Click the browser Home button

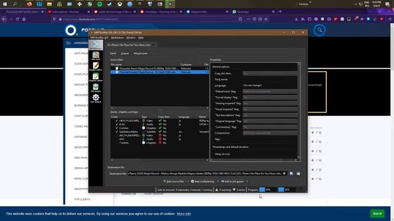[x=24, y=19]
